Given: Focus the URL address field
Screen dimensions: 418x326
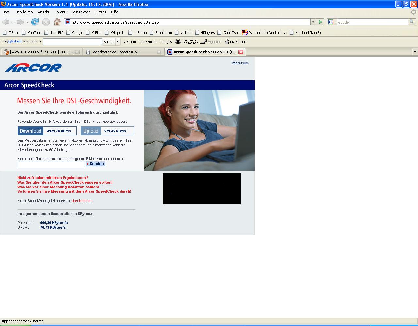Looking at the screenshot, I should click(x=190, y=22).
